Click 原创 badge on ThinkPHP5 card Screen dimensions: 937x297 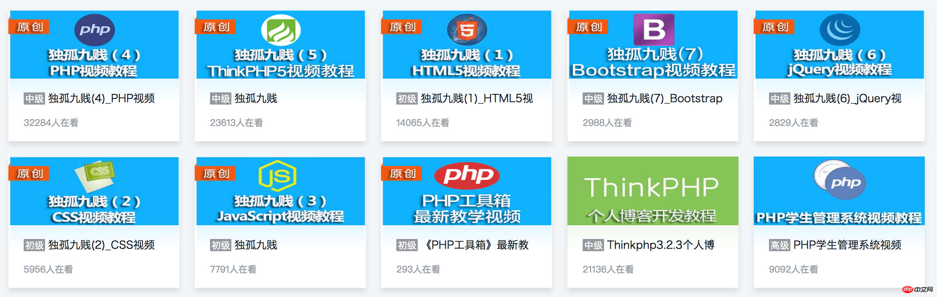215,27
